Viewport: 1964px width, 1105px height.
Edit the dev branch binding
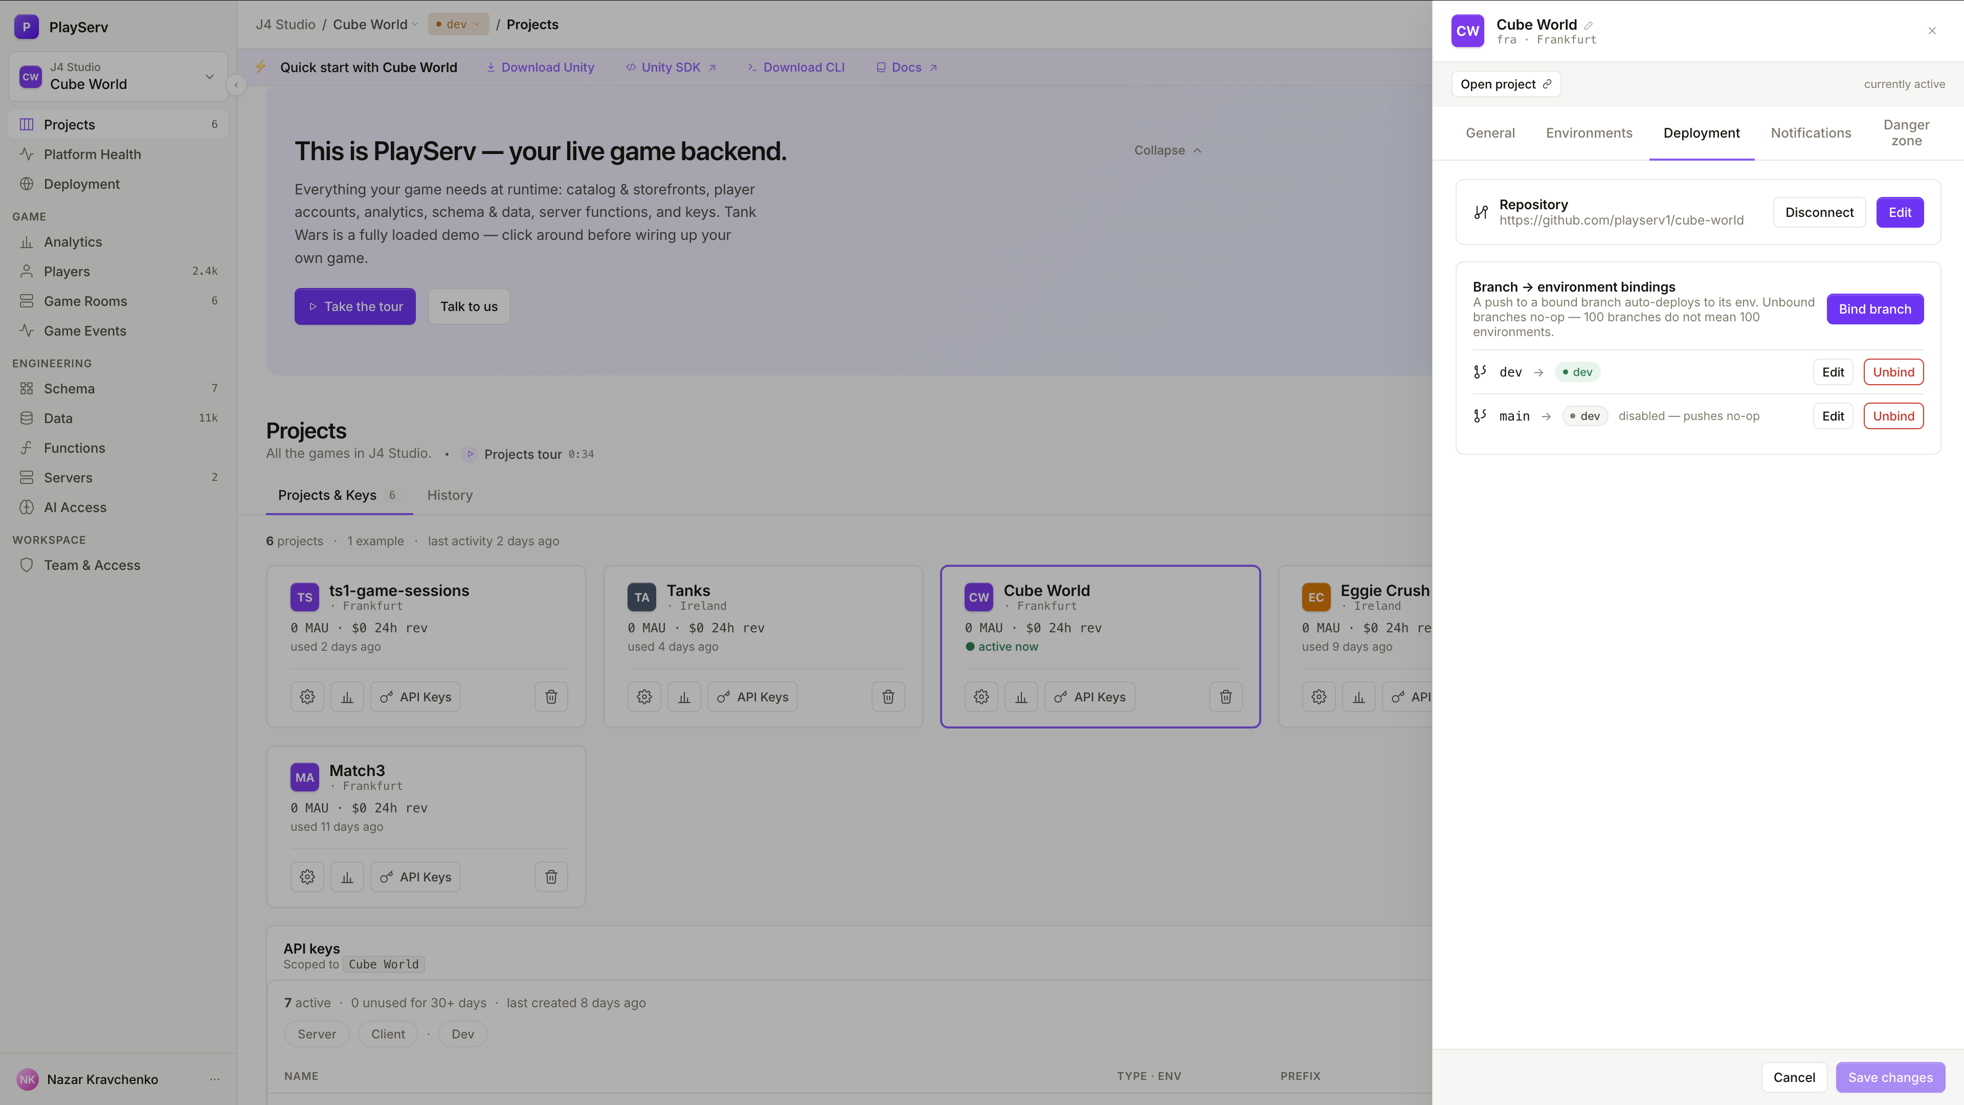coord(1833,372)
